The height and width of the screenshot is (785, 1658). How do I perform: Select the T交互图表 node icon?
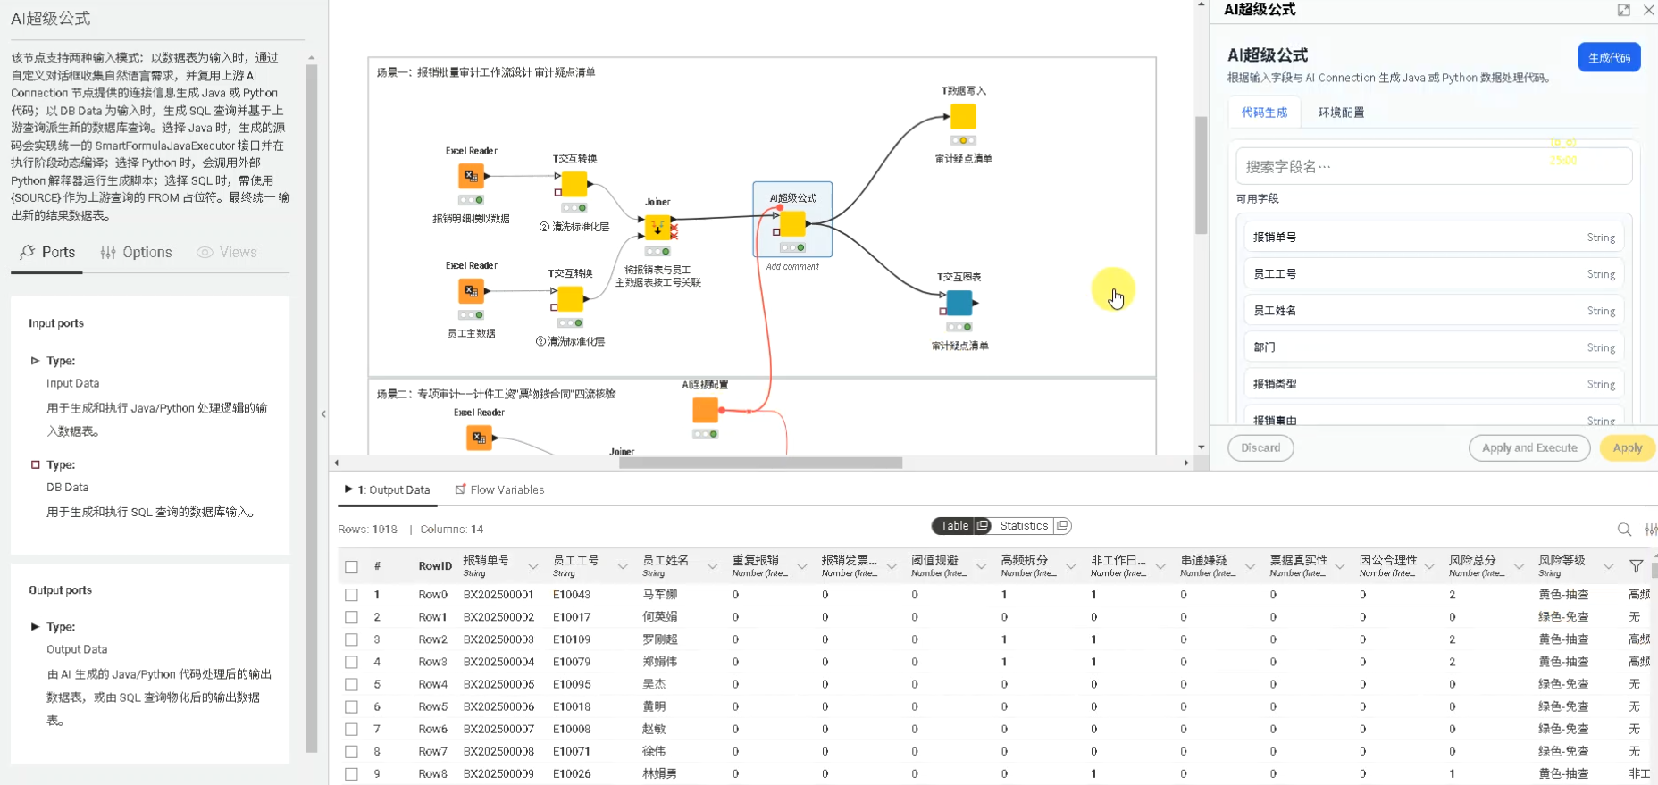click(959, 303)
